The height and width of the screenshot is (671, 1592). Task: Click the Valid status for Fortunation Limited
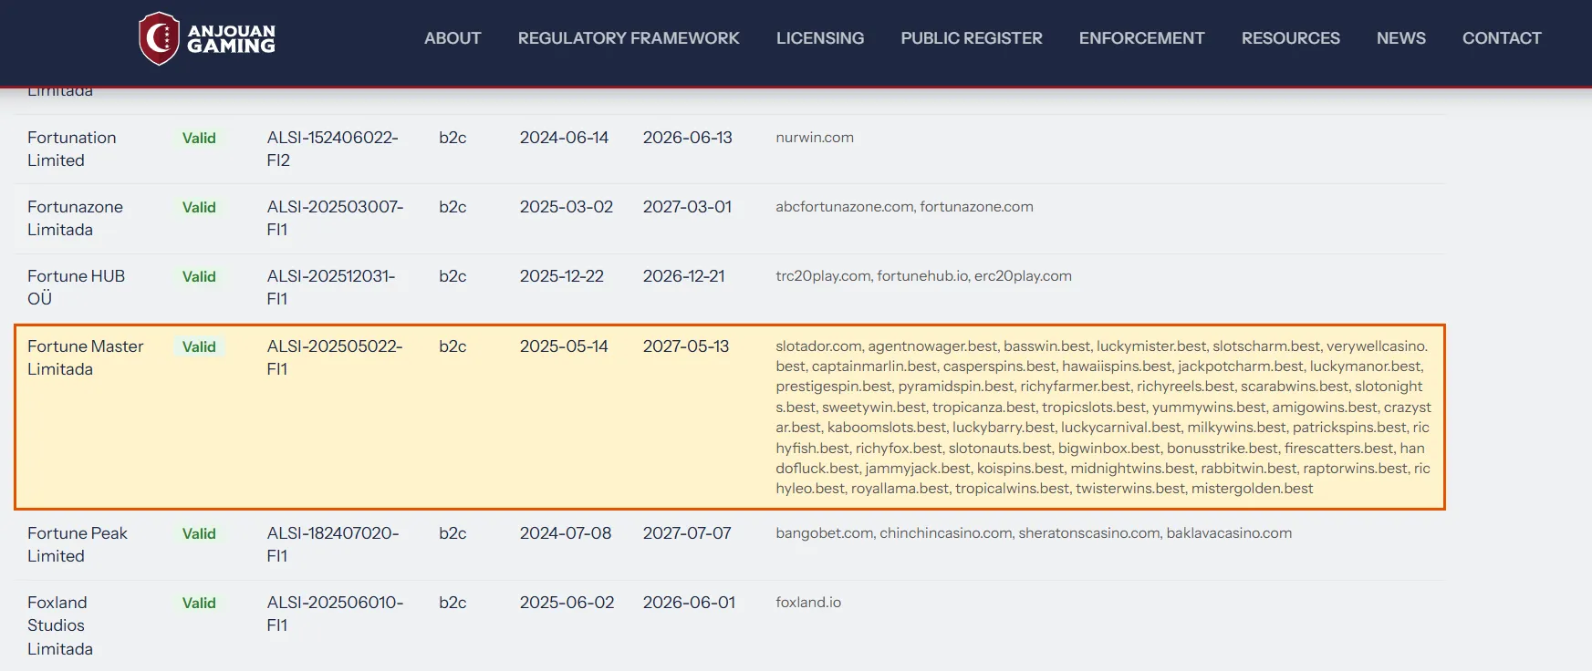coord(199,138)
